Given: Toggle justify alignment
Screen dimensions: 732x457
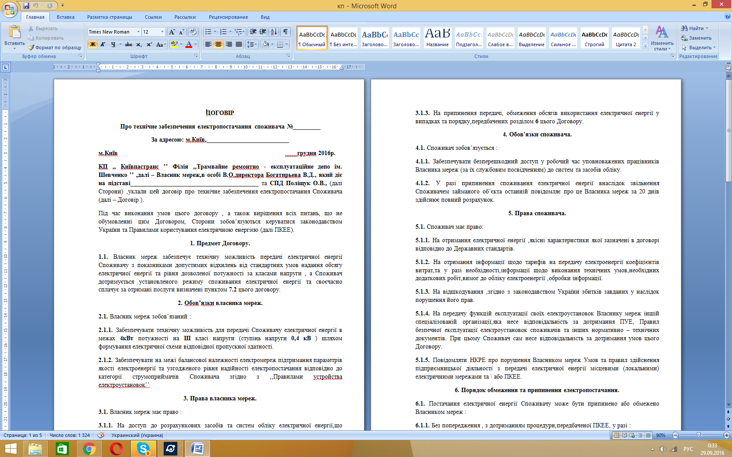Looking at the screenshot, I should (239, 44).
